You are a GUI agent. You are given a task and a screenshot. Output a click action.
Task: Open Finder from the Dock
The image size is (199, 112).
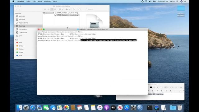(19, 108)
